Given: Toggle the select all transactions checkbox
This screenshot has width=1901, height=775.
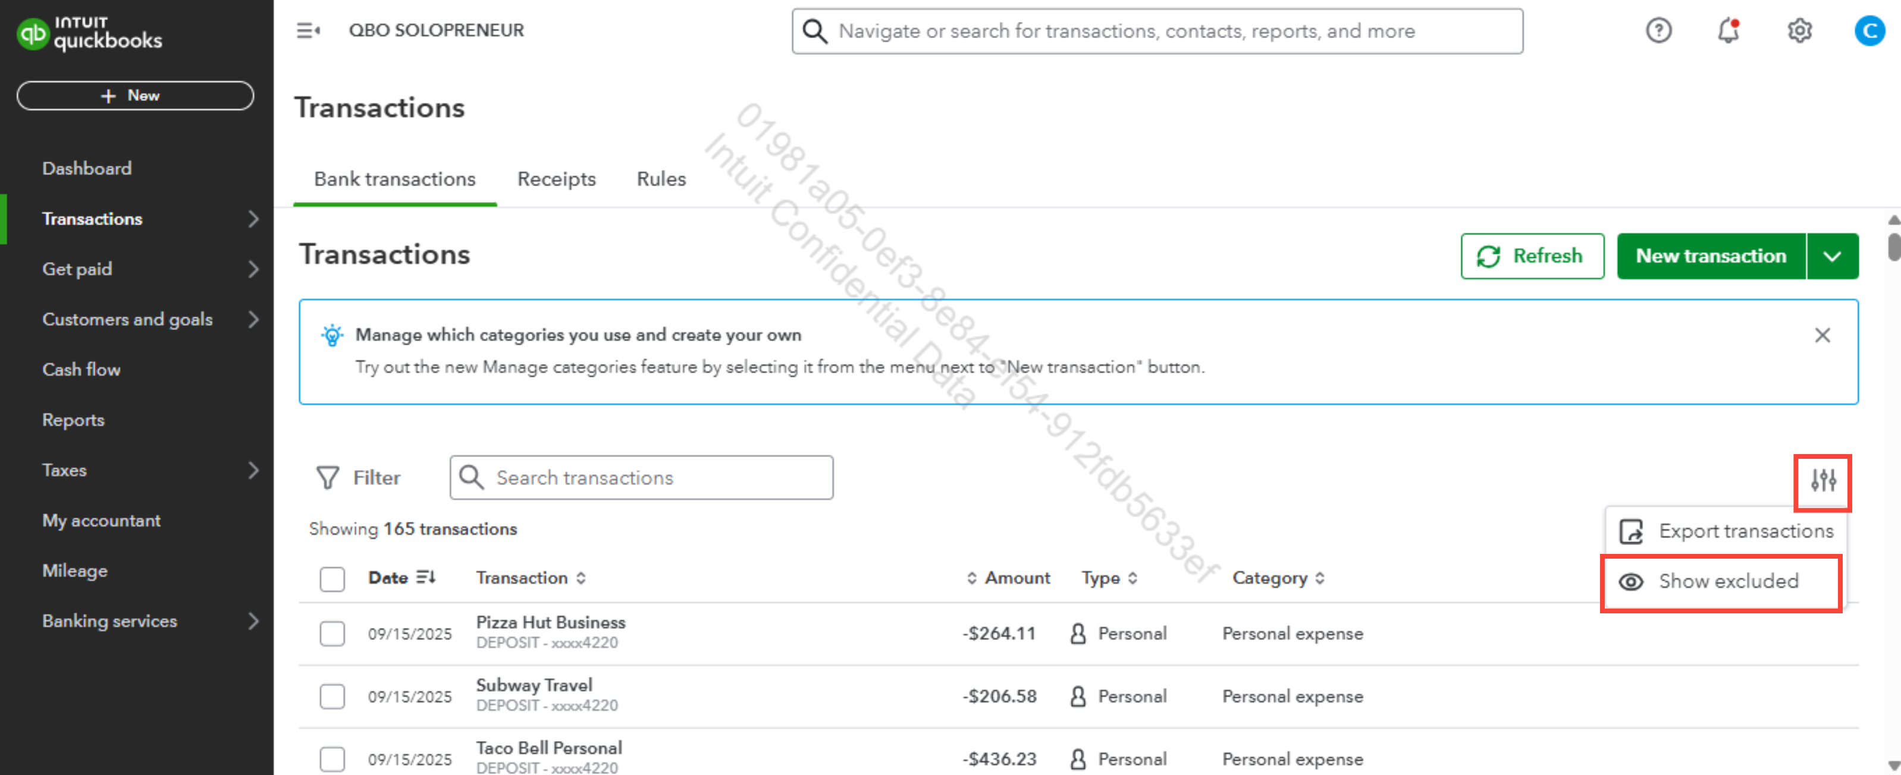Looking at the screenshot, I should 332,578.
